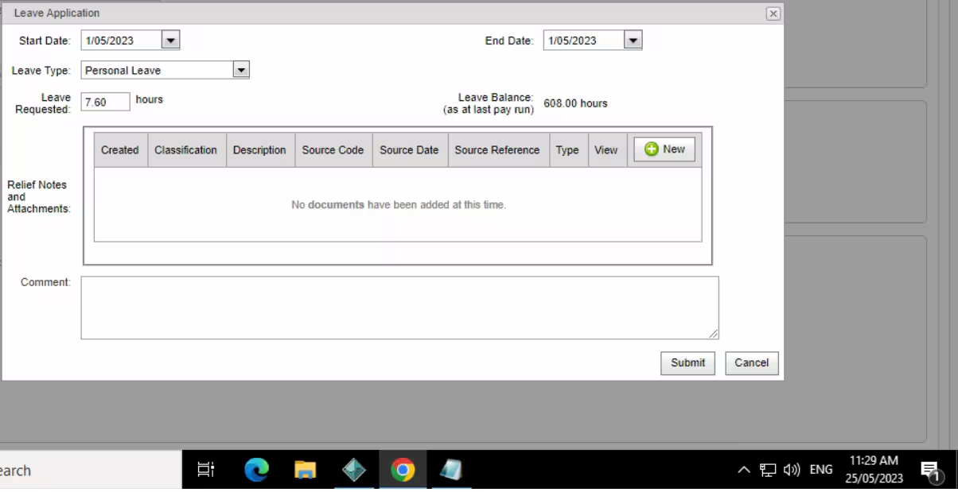Click inside the Comment box
Screen dimensions: 958x492
click(x=398, y=307)
